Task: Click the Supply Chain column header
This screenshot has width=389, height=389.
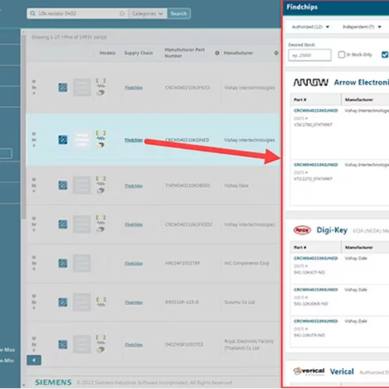Action: 138,53
